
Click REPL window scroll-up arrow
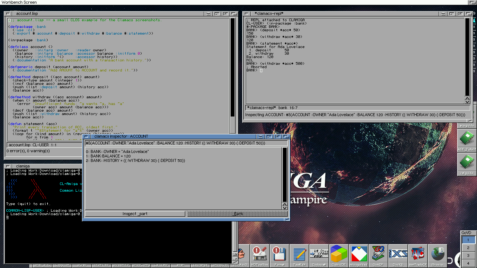tap(467, 98)
